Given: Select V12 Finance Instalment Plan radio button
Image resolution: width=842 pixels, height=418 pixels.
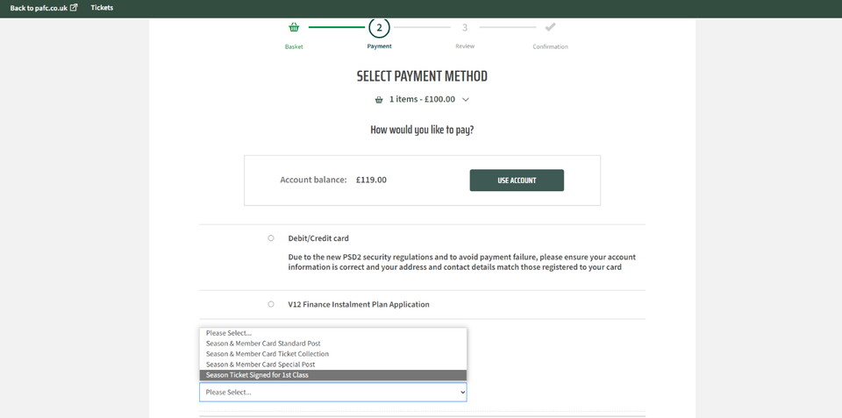Looking at the screenshot, I should [x=271, y=304].
